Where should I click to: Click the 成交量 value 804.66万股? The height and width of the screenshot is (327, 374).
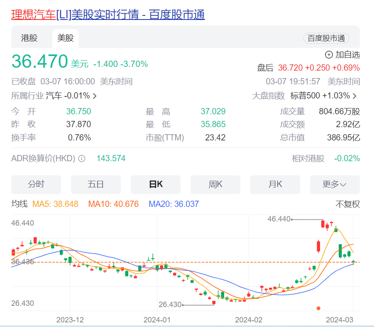point(340,111)
